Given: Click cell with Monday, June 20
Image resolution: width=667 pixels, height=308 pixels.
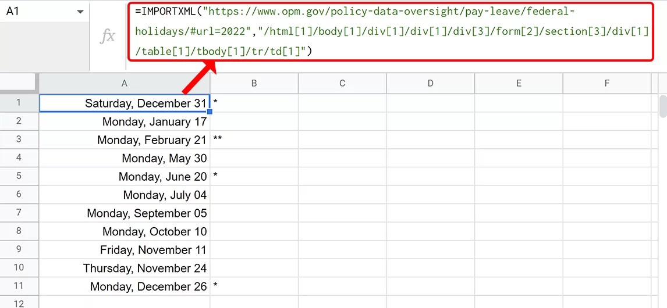Looking at the screenshot, I should tap(124, 176).
